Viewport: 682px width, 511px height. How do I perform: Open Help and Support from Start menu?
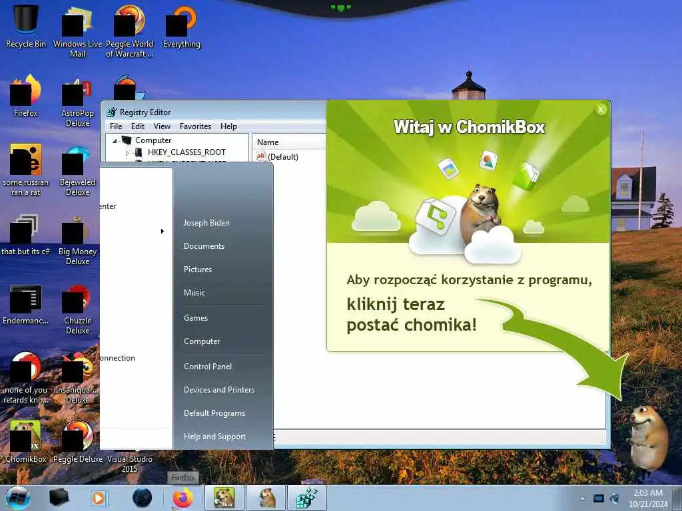click(x=214, y=436)
